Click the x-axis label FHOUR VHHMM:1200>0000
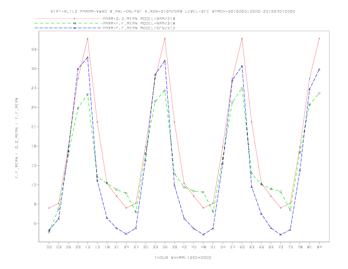Screen dimensions: 348x269 click(x=183, y=258)
